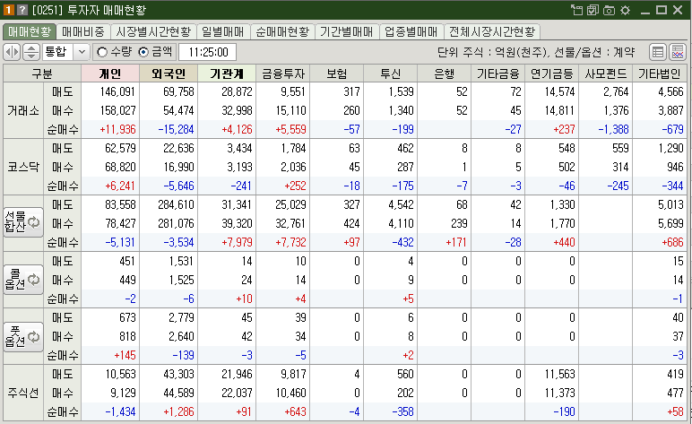Click the 사모펀드 column header
Viewport: 692px width, 424px height.
pyautogui.click(x=606, y=74)
